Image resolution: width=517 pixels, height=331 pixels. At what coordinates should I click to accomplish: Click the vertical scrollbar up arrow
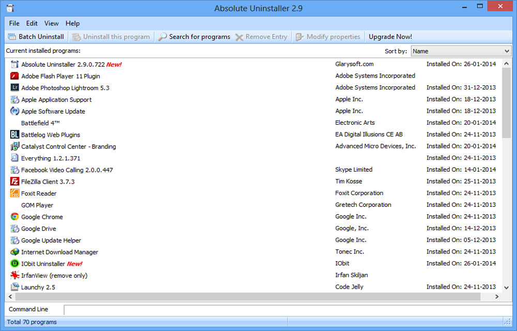pyautogui.click(x=507, y=64)
